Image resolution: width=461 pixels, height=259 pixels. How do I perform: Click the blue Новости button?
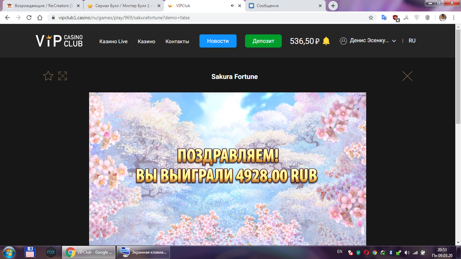coord(218,41)
